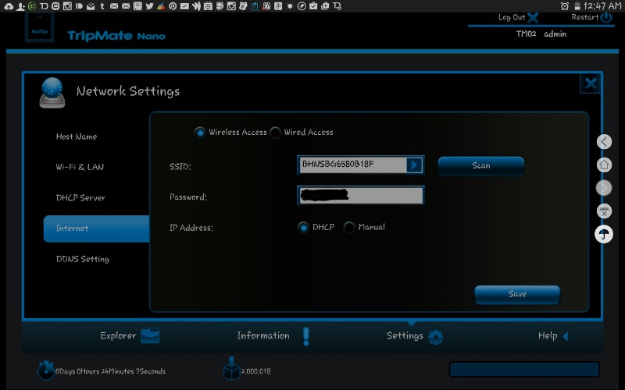Click the TripMate Nano title text
This screenshot has width=625, height=390.
(x=116, y=36)
